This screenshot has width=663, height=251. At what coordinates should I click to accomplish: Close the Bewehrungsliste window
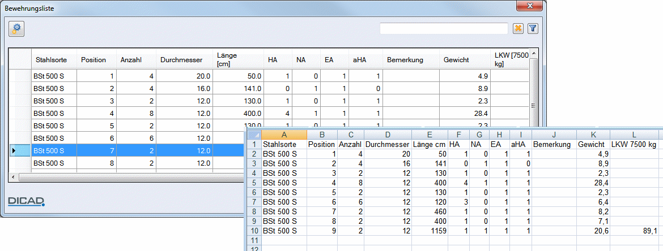529,6
